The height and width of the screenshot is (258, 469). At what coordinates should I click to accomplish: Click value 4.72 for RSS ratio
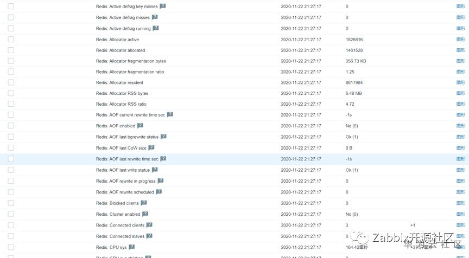tap(350, 104)
